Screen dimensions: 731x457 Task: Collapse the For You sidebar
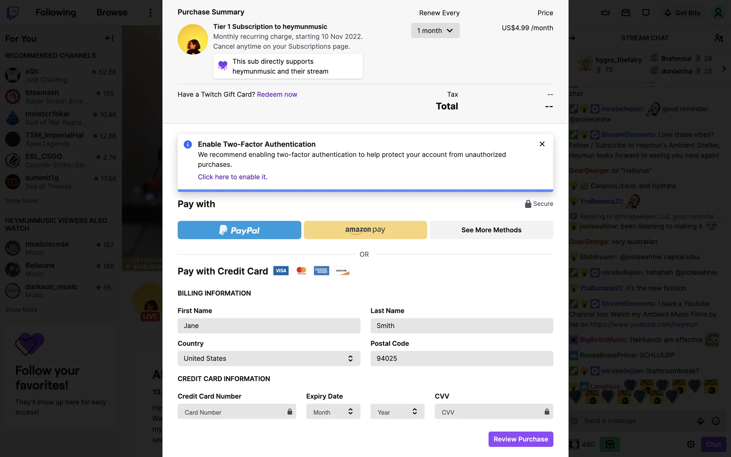(109, 38)
